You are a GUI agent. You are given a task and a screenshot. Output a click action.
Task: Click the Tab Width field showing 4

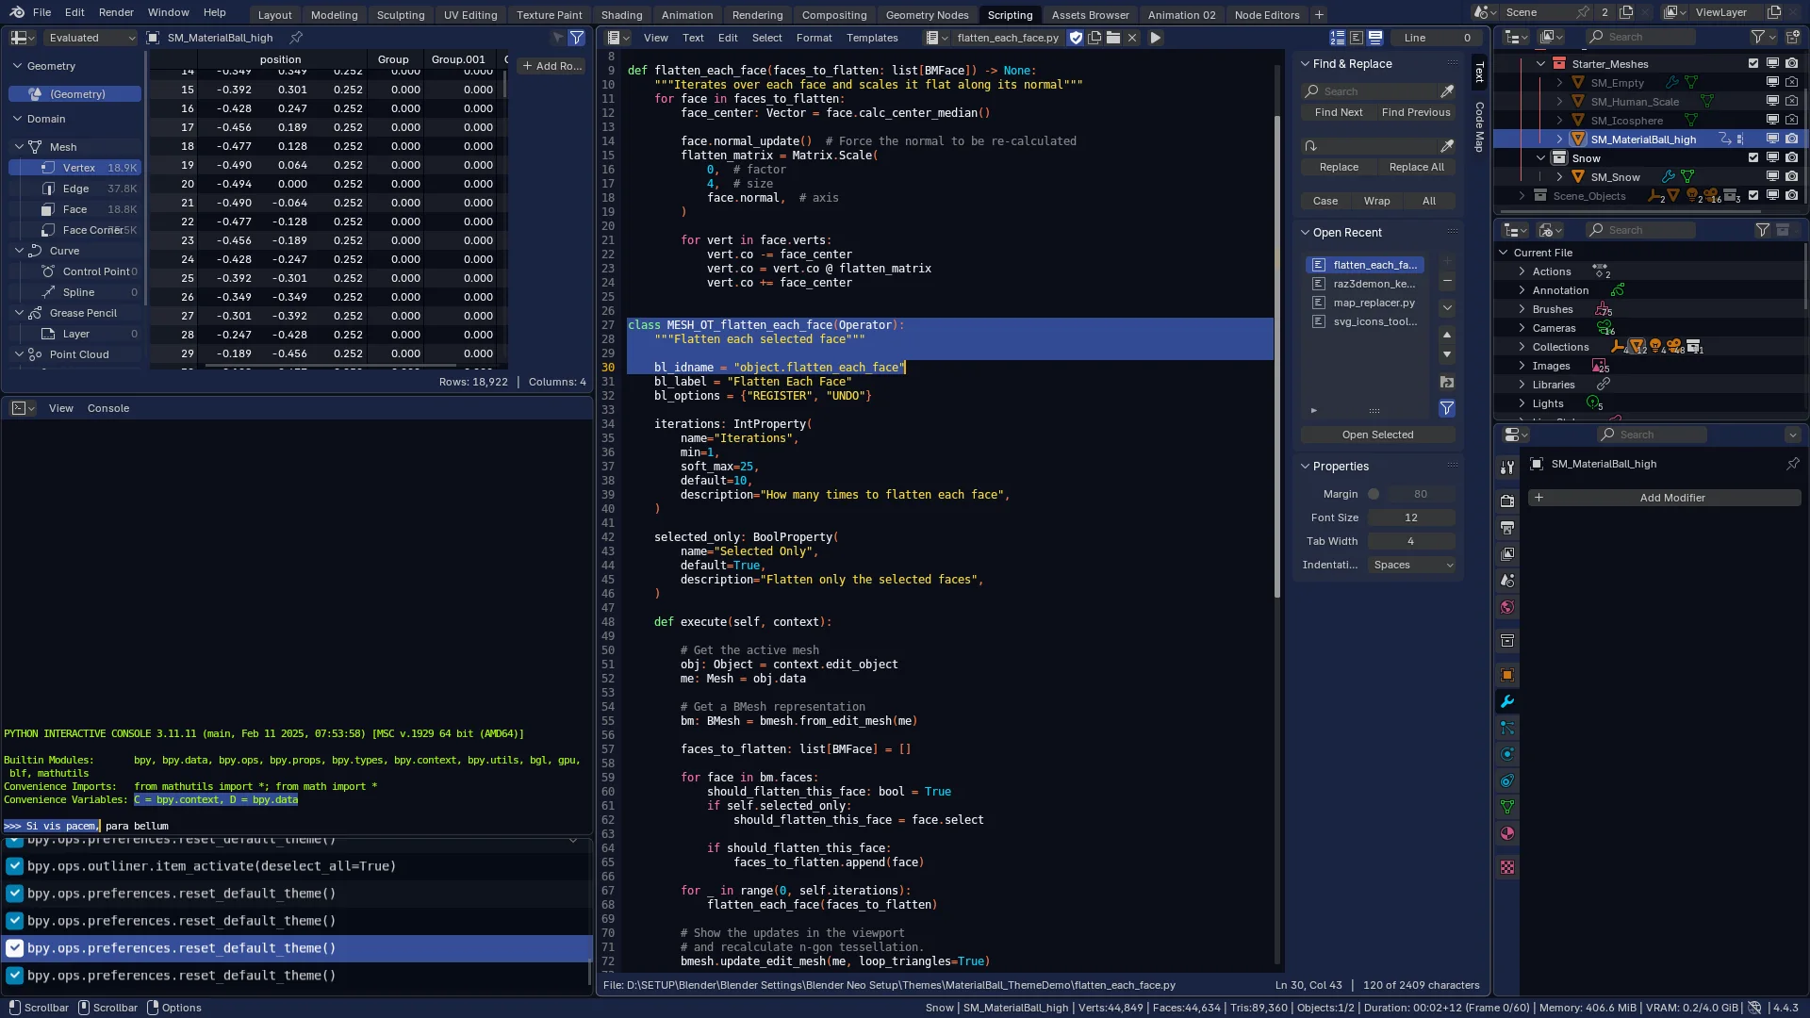[1411, 541]
